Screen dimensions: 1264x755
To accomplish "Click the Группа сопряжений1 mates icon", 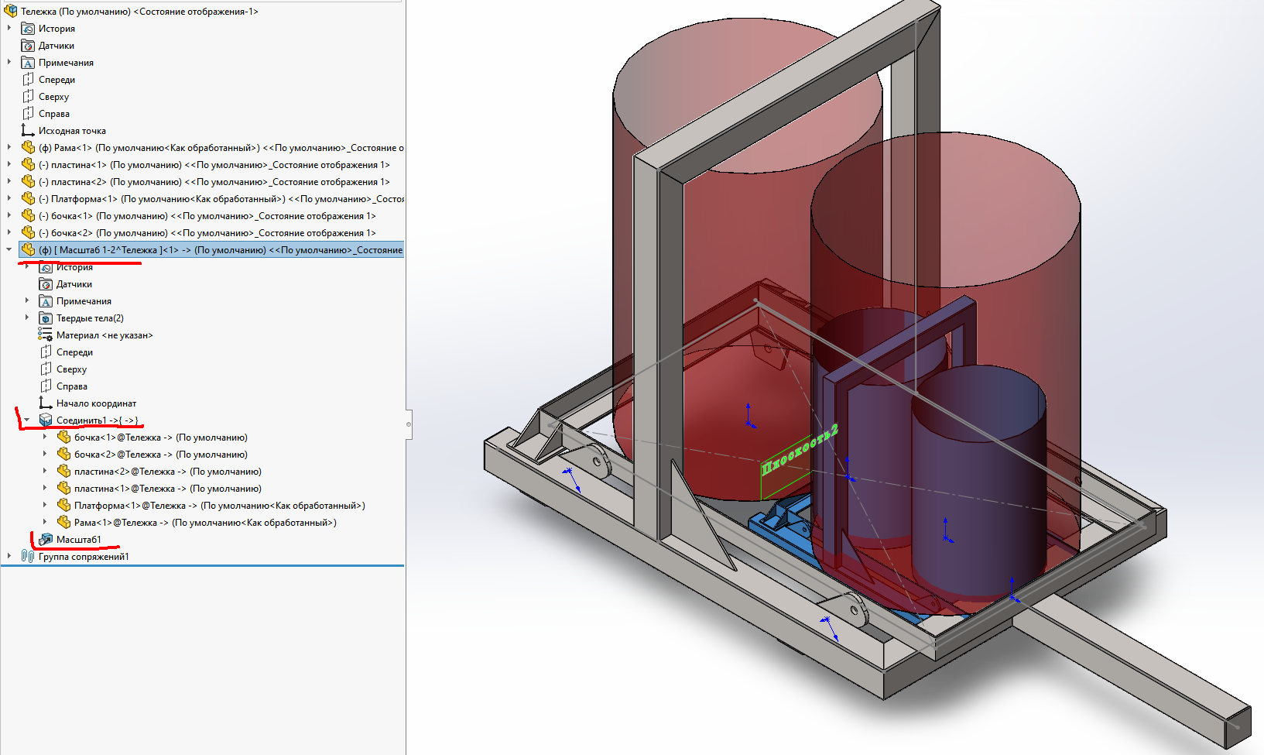I will tap(28, 557).
